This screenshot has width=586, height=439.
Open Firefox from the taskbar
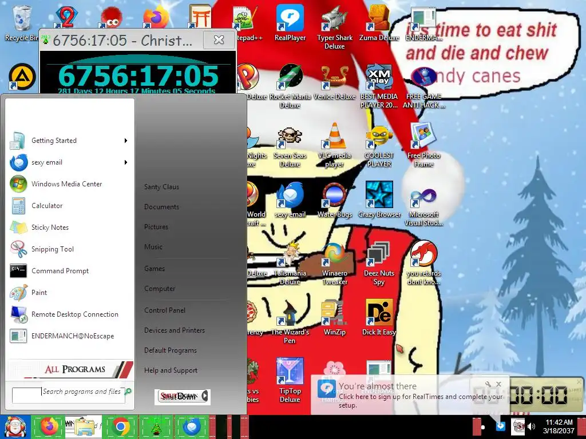coord(49,426)
